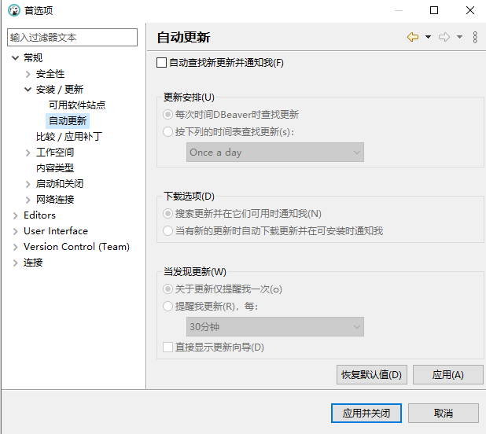Select 工作空间 preferences page
The height and width of the screenshot is (434, 486).
pos(55,153)
